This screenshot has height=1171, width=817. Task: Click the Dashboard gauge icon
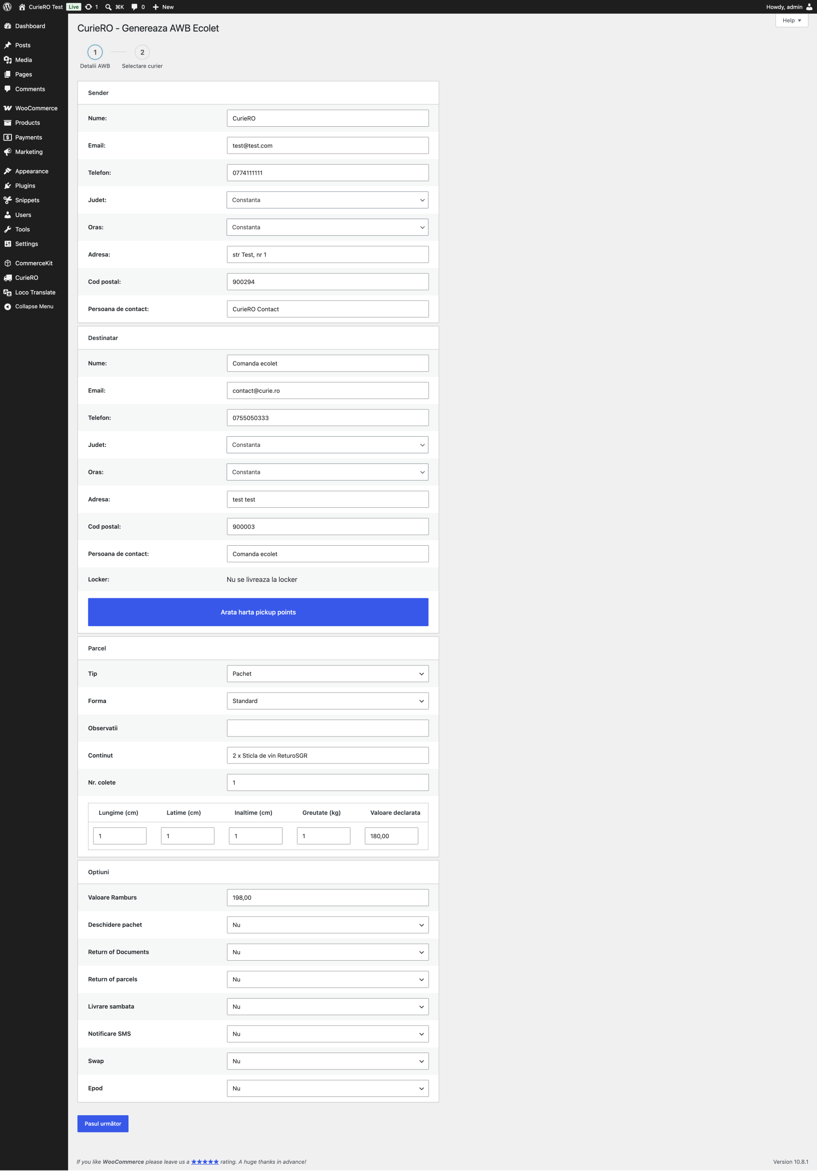(x=8, y=26)
